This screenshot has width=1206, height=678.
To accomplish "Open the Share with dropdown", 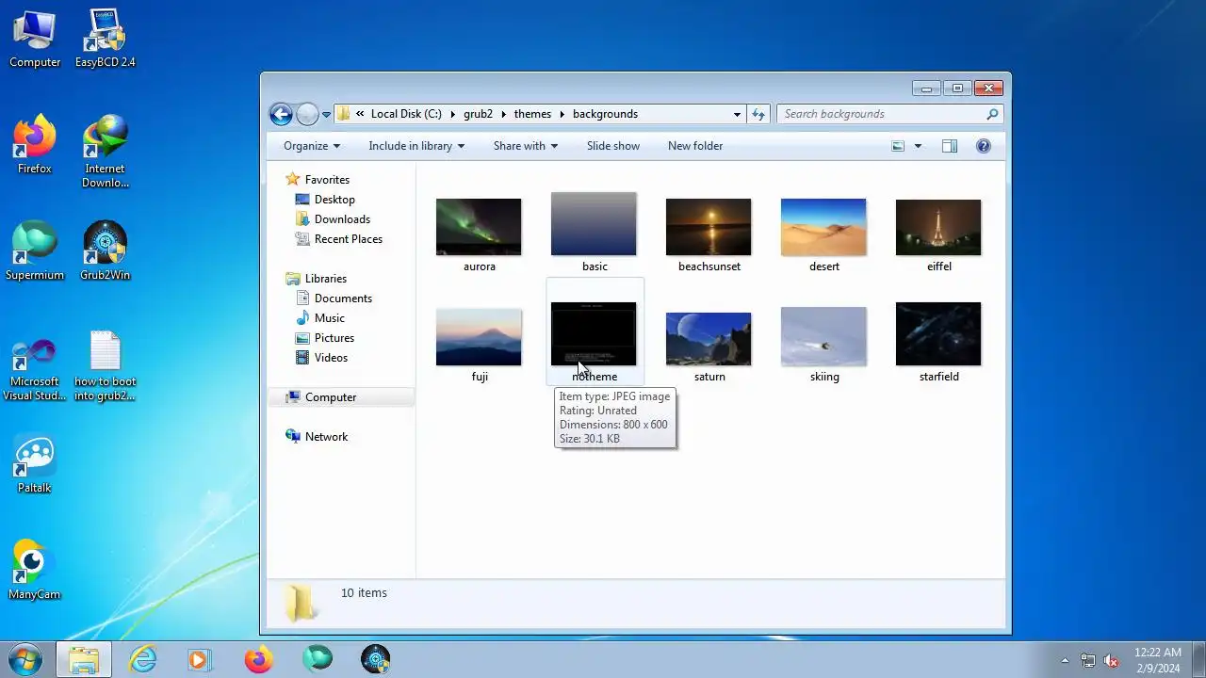I will (526, 146).
